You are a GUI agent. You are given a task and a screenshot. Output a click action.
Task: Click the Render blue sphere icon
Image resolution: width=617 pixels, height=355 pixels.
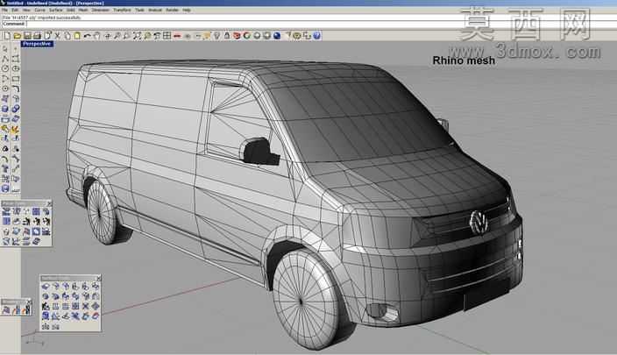(x=277, y=36)
